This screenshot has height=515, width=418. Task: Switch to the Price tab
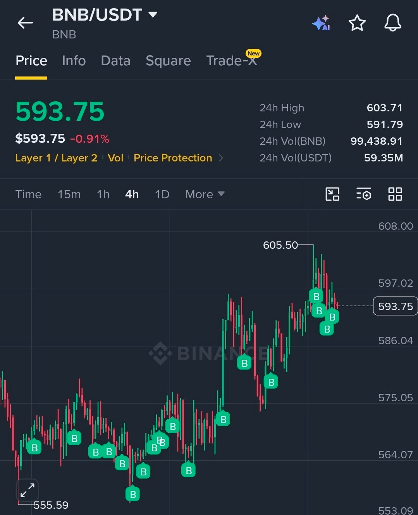click(31, 61)
